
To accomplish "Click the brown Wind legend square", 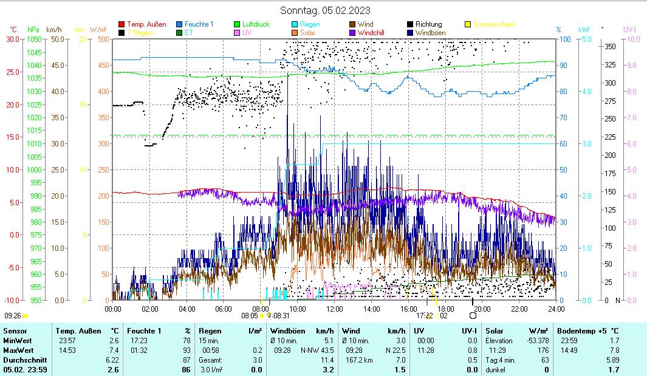I will click(x=352, y=25).
